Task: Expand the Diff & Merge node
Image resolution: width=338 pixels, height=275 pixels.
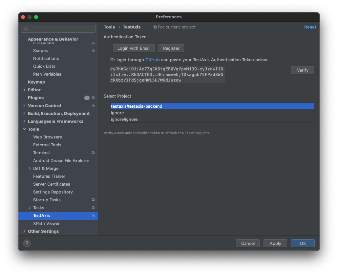Action: pos(30,169)
